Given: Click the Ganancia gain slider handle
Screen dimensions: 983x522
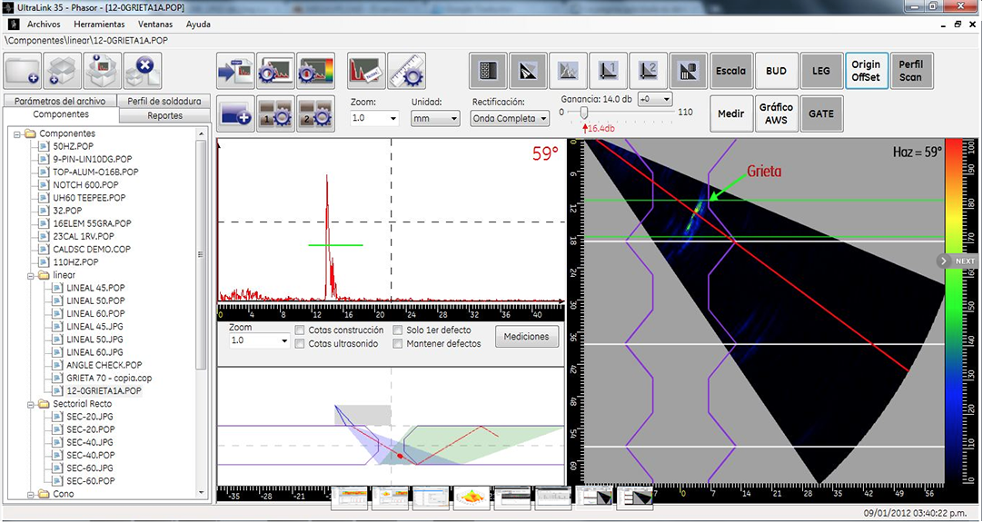Looking at the screenshot, I should pos(584,113).
